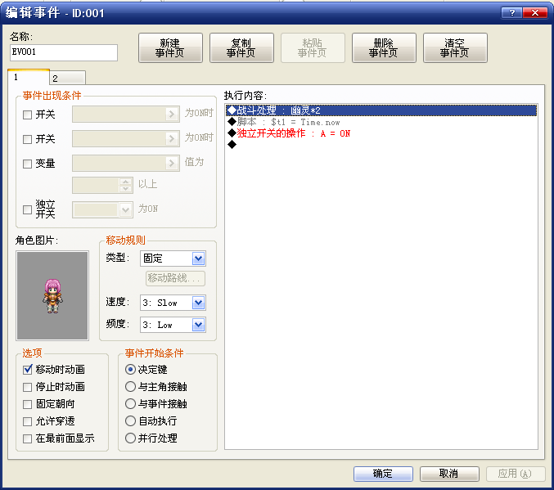Select the 脚本 : $t1 = Time.now line
This screenshot has height=490, width=554.
381,122
